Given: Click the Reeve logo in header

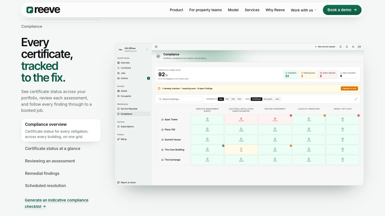Looking at the screenshot, I should click(43, 10).
